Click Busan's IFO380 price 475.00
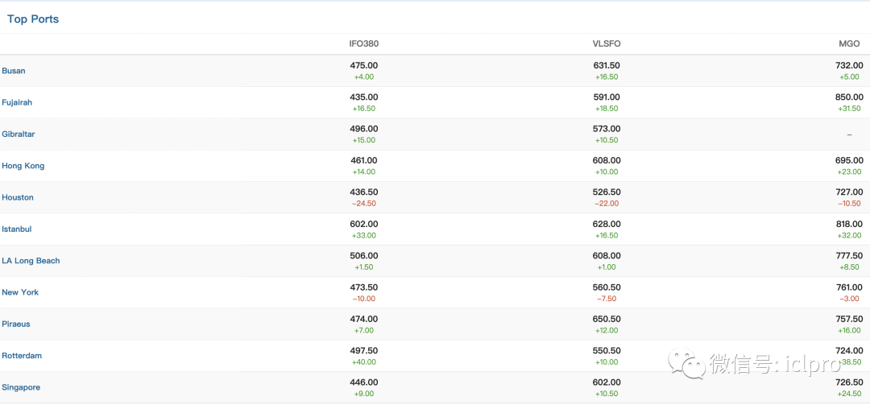870x405 pixels. pyautogui.click(x=364, y=65)
